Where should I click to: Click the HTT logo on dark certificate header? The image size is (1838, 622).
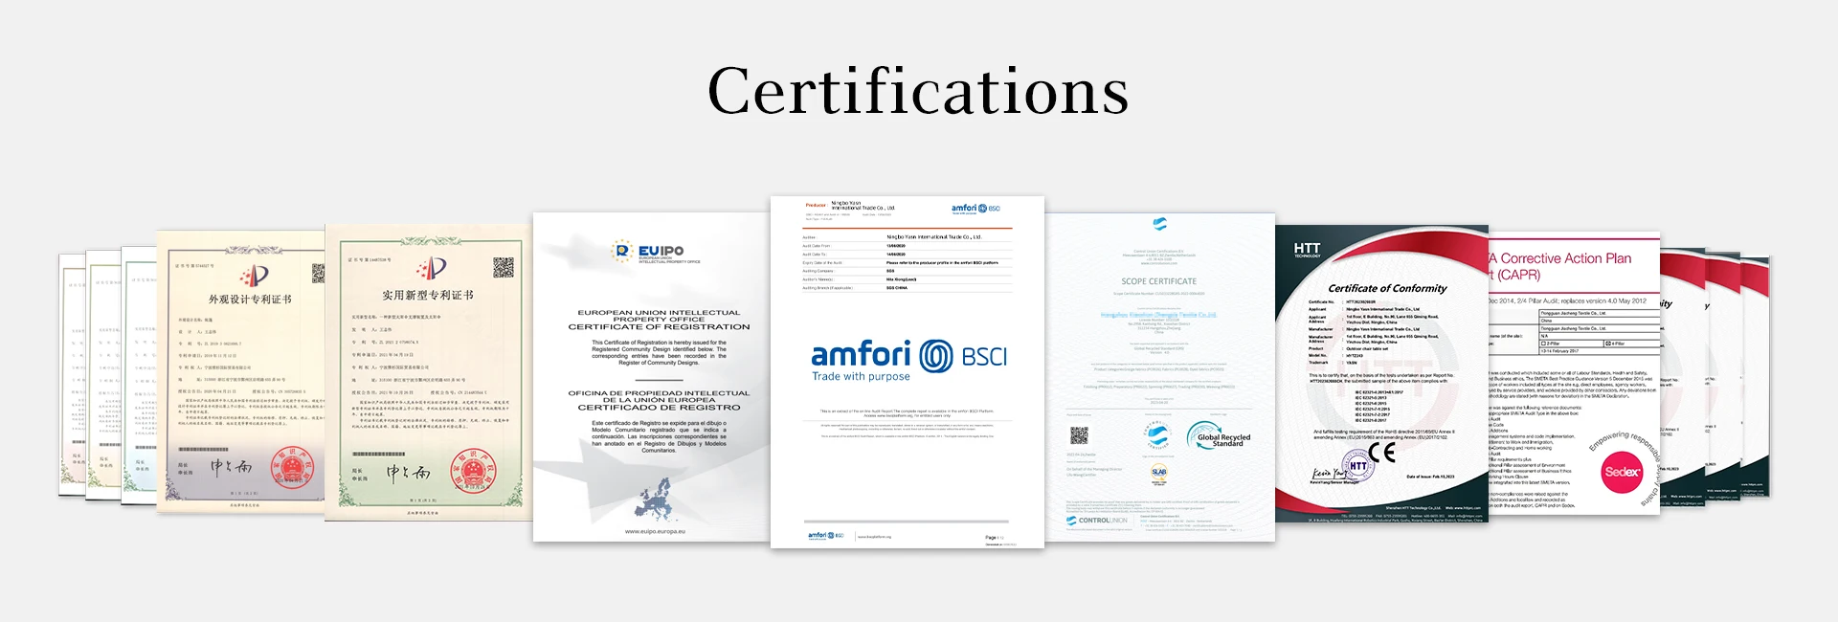pos(1307,250)
